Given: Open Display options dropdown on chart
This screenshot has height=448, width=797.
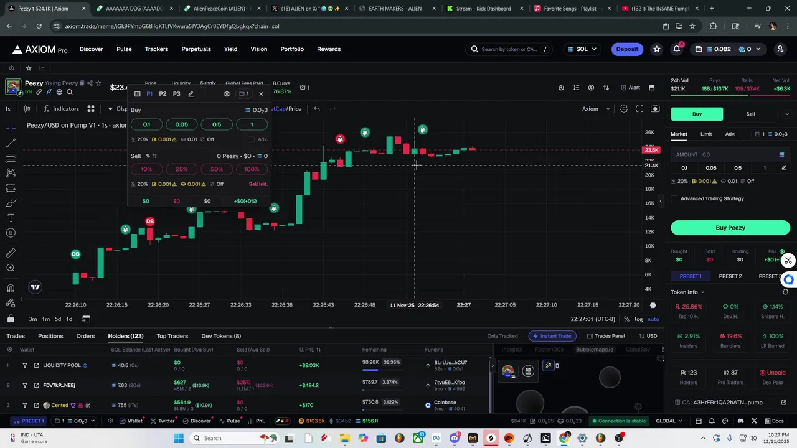Looking at the screenshot, I should click(118, 109).
